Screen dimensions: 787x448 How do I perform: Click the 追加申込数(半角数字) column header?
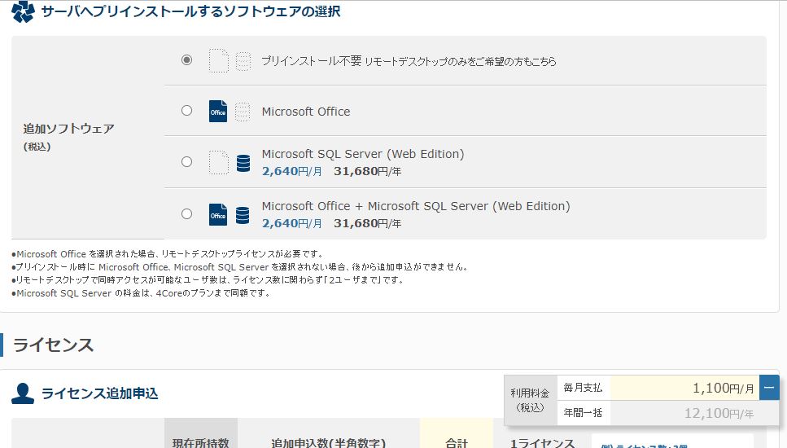click(328, 442)
